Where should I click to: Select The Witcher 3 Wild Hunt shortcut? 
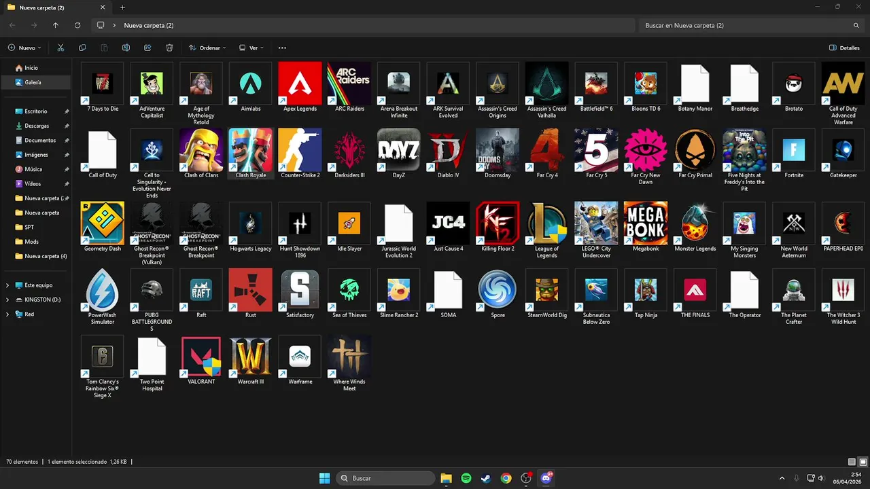(x=843, y=297)
